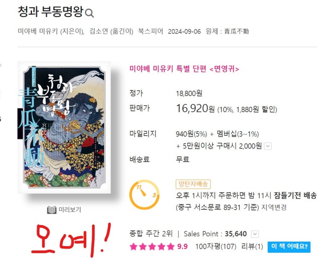Expand the Sales Point dropdown arrow

pyautogui.click(x=255, y=234)
